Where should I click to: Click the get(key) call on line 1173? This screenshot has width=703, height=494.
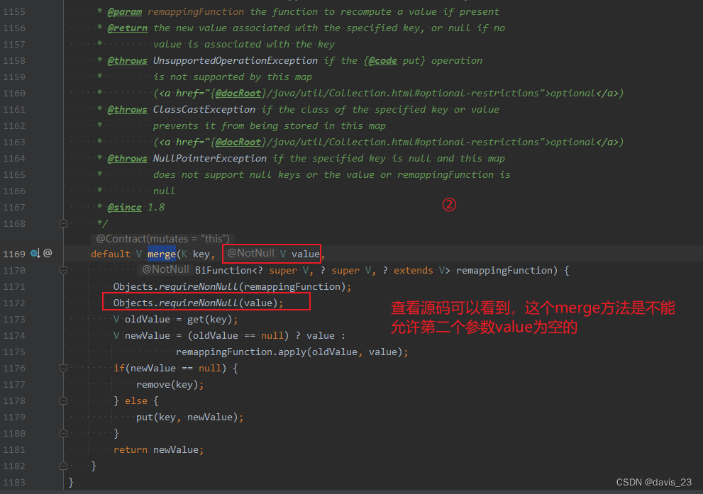(209, 320)
